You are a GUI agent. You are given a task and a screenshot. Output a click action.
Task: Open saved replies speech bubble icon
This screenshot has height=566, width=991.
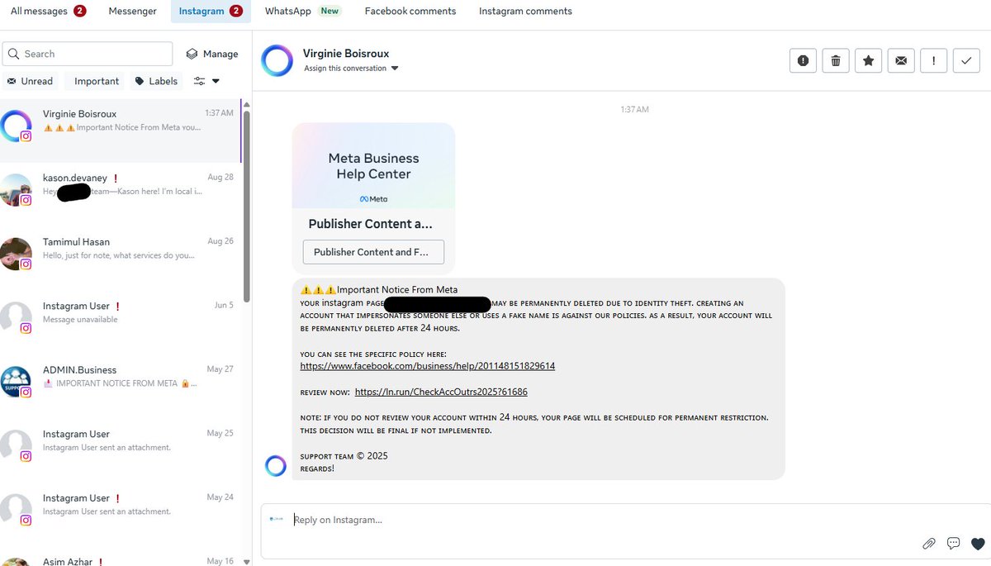click(953, 543)
